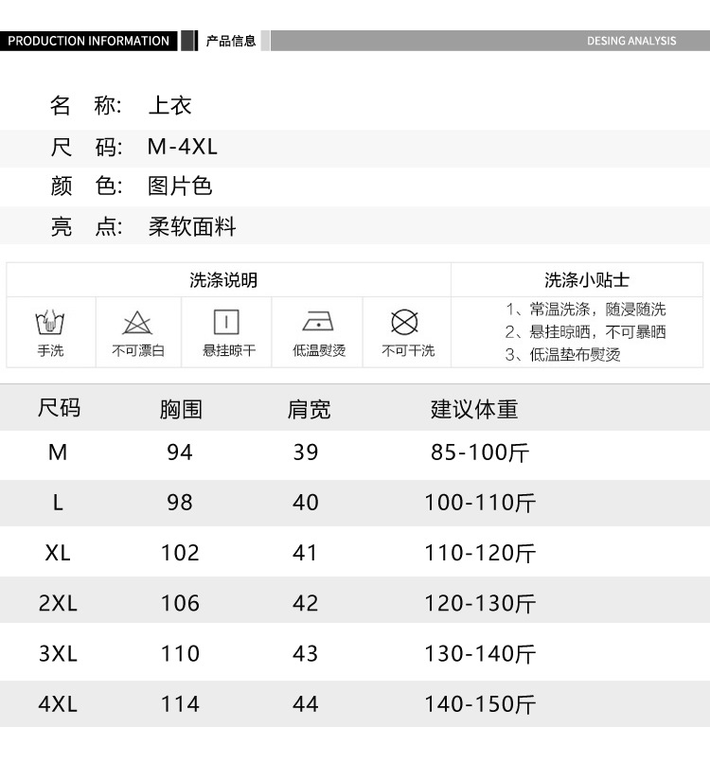Click weight range 120-130斤
Image resolution: width=710 pixels, height=763 pixels.
[480, 604]
